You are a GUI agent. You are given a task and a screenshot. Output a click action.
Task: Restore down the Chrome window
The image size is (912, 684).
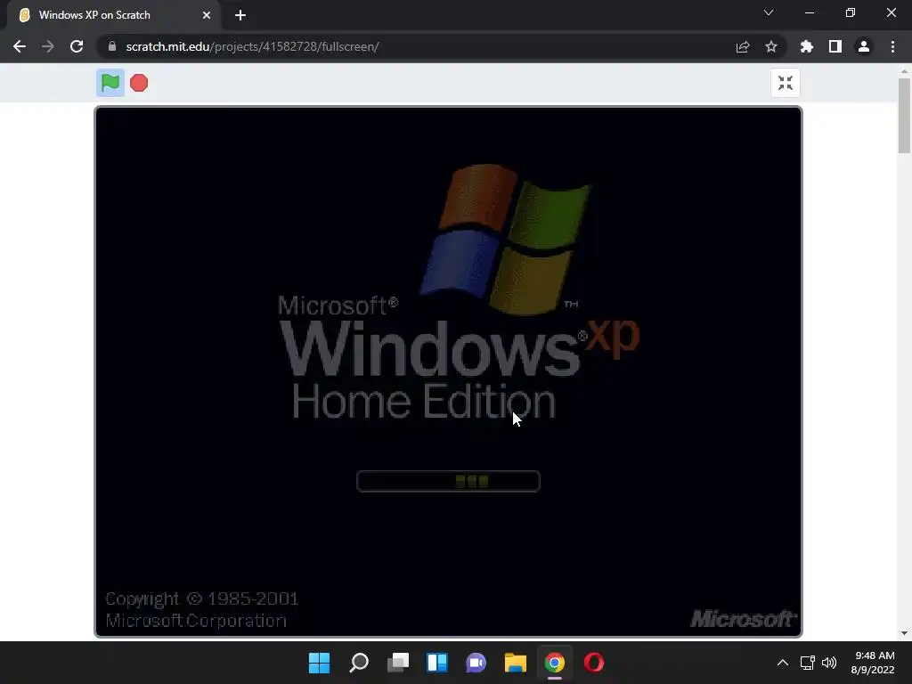click(x=851, y=12)
